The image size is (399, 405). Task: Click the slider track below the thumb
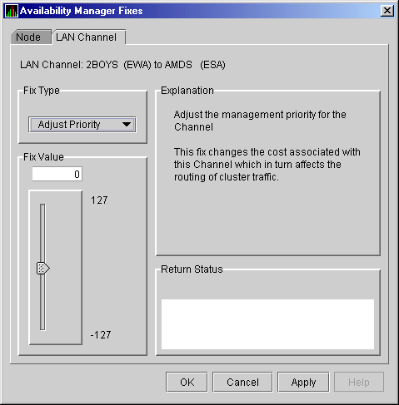point(42,303)
